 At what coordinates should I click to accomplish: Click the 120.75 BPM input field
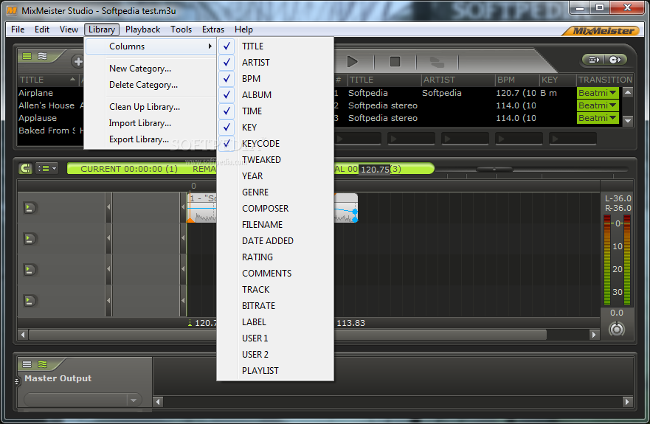pos(375,169)
